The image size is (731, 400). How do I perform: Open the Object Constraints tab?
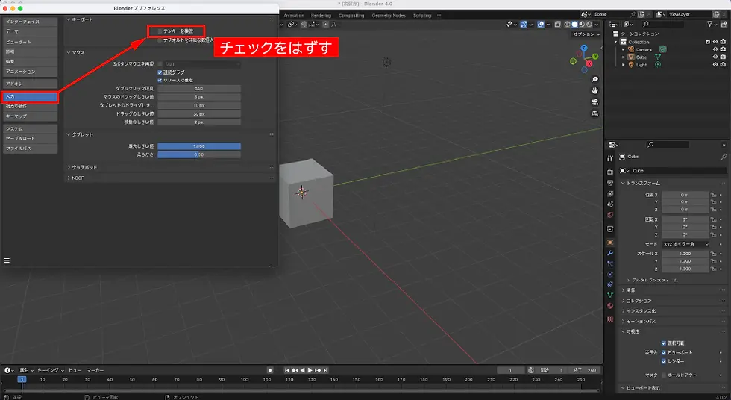(x=610, y=284)
